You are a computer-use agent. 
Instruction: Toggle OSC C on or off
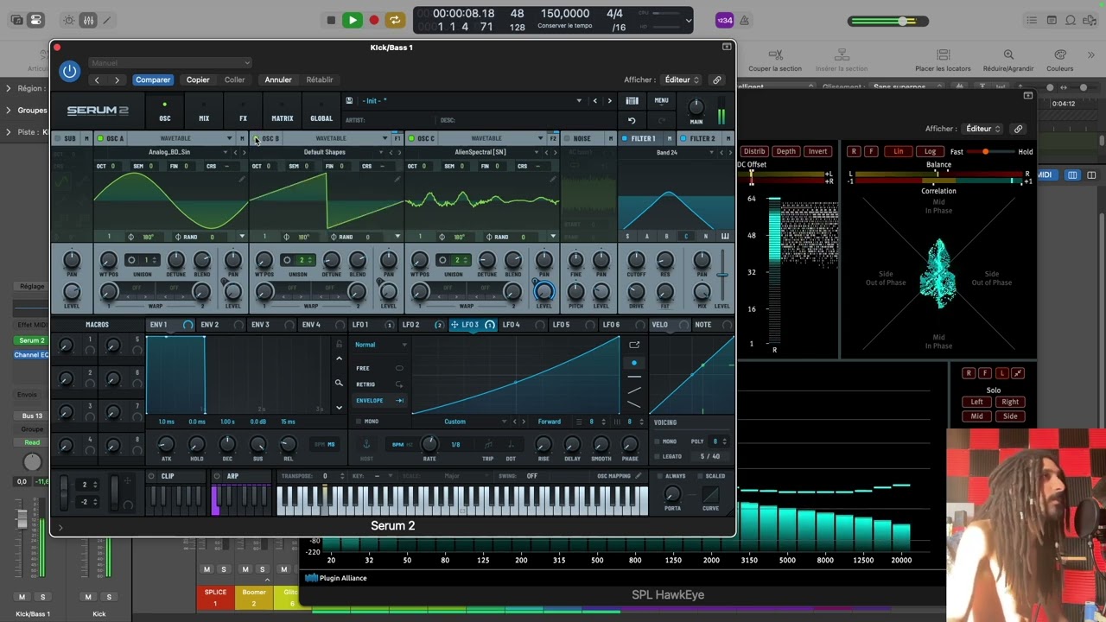[x=411, y=138]
